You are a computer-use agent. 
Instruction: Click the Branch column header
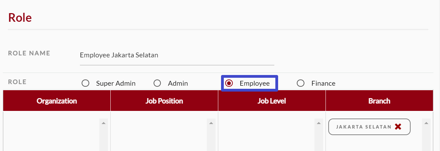coord(379,101)
